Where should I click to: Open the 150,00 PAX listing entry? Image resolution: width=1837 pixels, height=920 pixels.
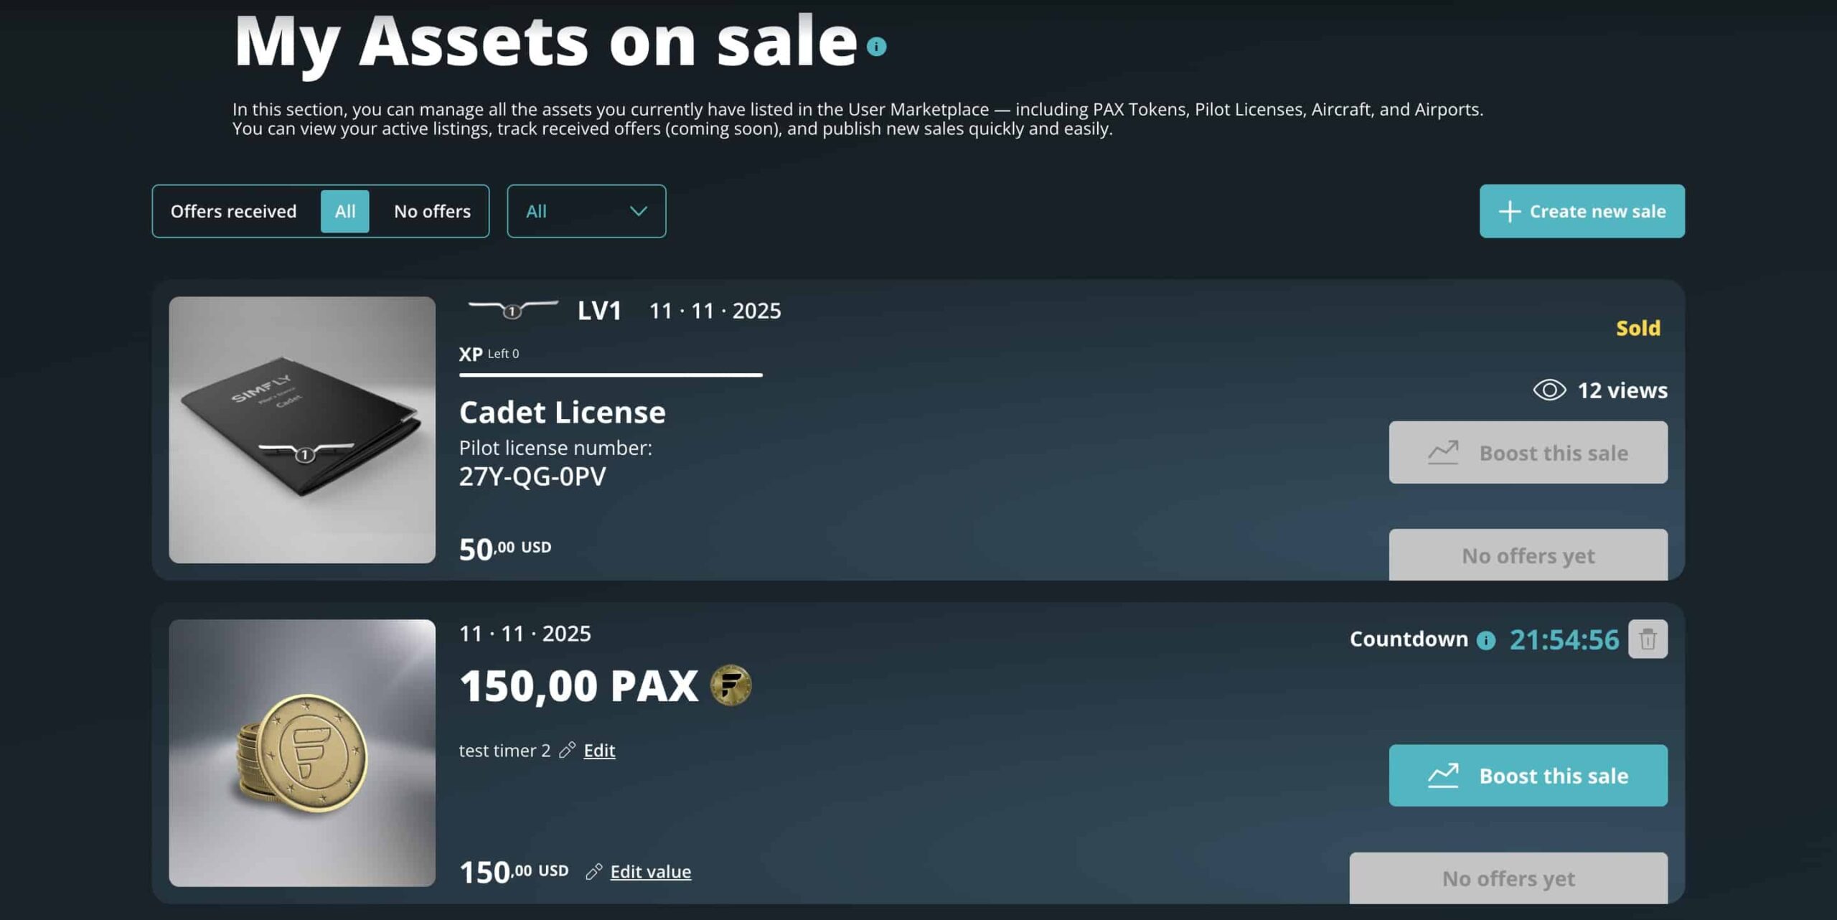click(x=578, y=685)
